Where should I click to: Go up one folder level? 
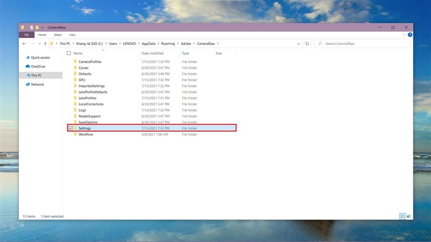[x=45, y=44]
